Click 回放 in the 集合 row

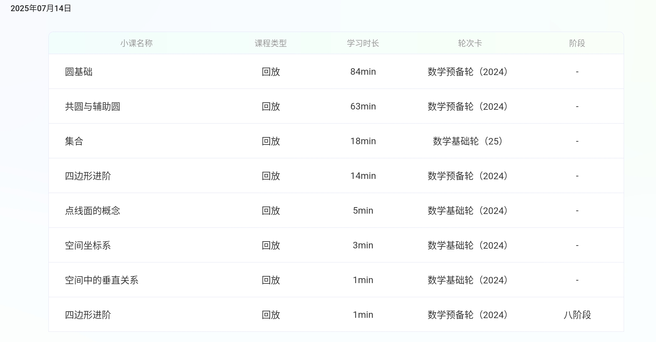(x=270, y=141)
